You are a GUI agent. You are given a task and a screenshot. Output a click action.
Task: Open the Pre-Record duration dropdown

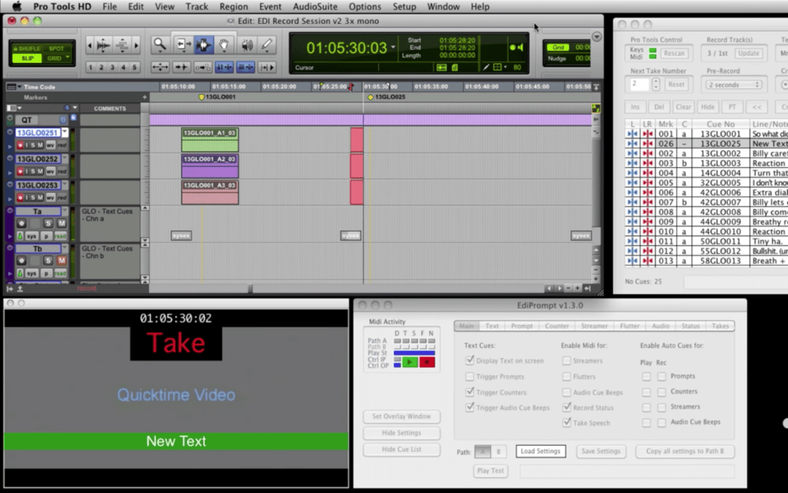734,84
